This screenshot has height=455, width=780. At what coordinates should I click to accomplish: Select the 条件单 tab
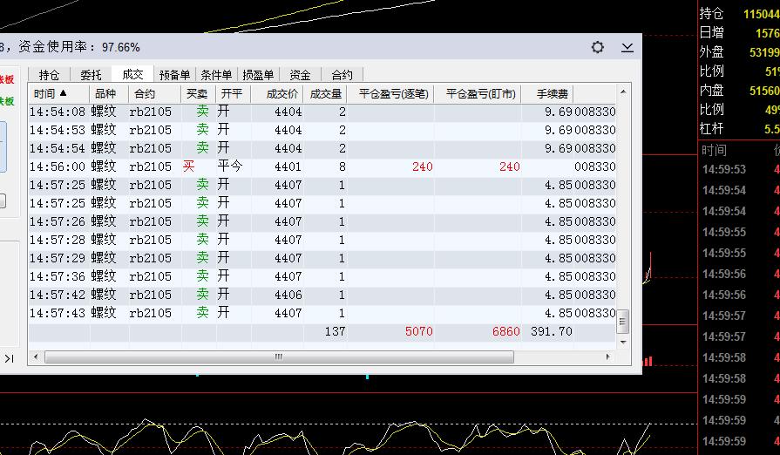tap(216, 75)
